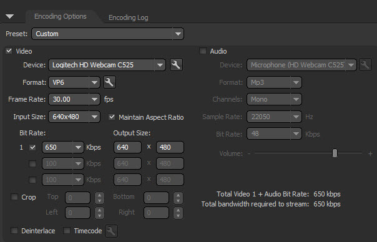
Task: Open the audio Bit Rate 48 dropdown
Action: [x=274, y=133]
